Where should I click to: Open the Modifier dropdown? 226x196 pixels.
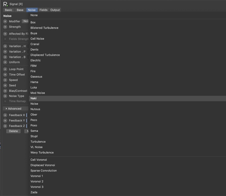pos(25,21)
